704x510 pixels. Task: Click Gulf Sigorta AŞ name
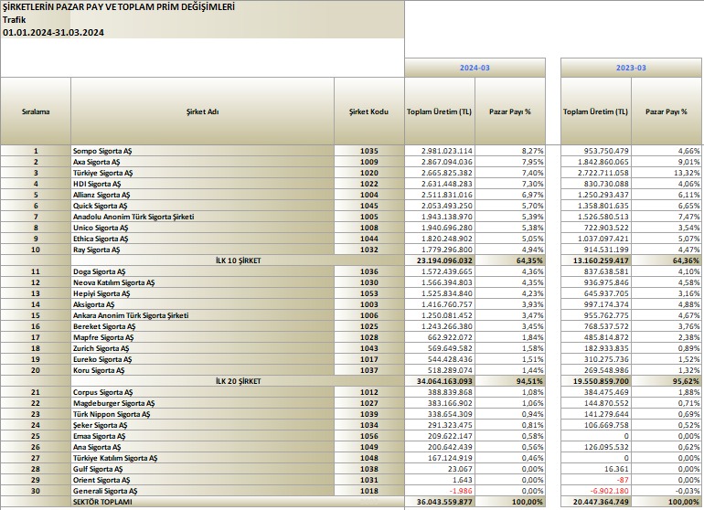coord(202,469)
